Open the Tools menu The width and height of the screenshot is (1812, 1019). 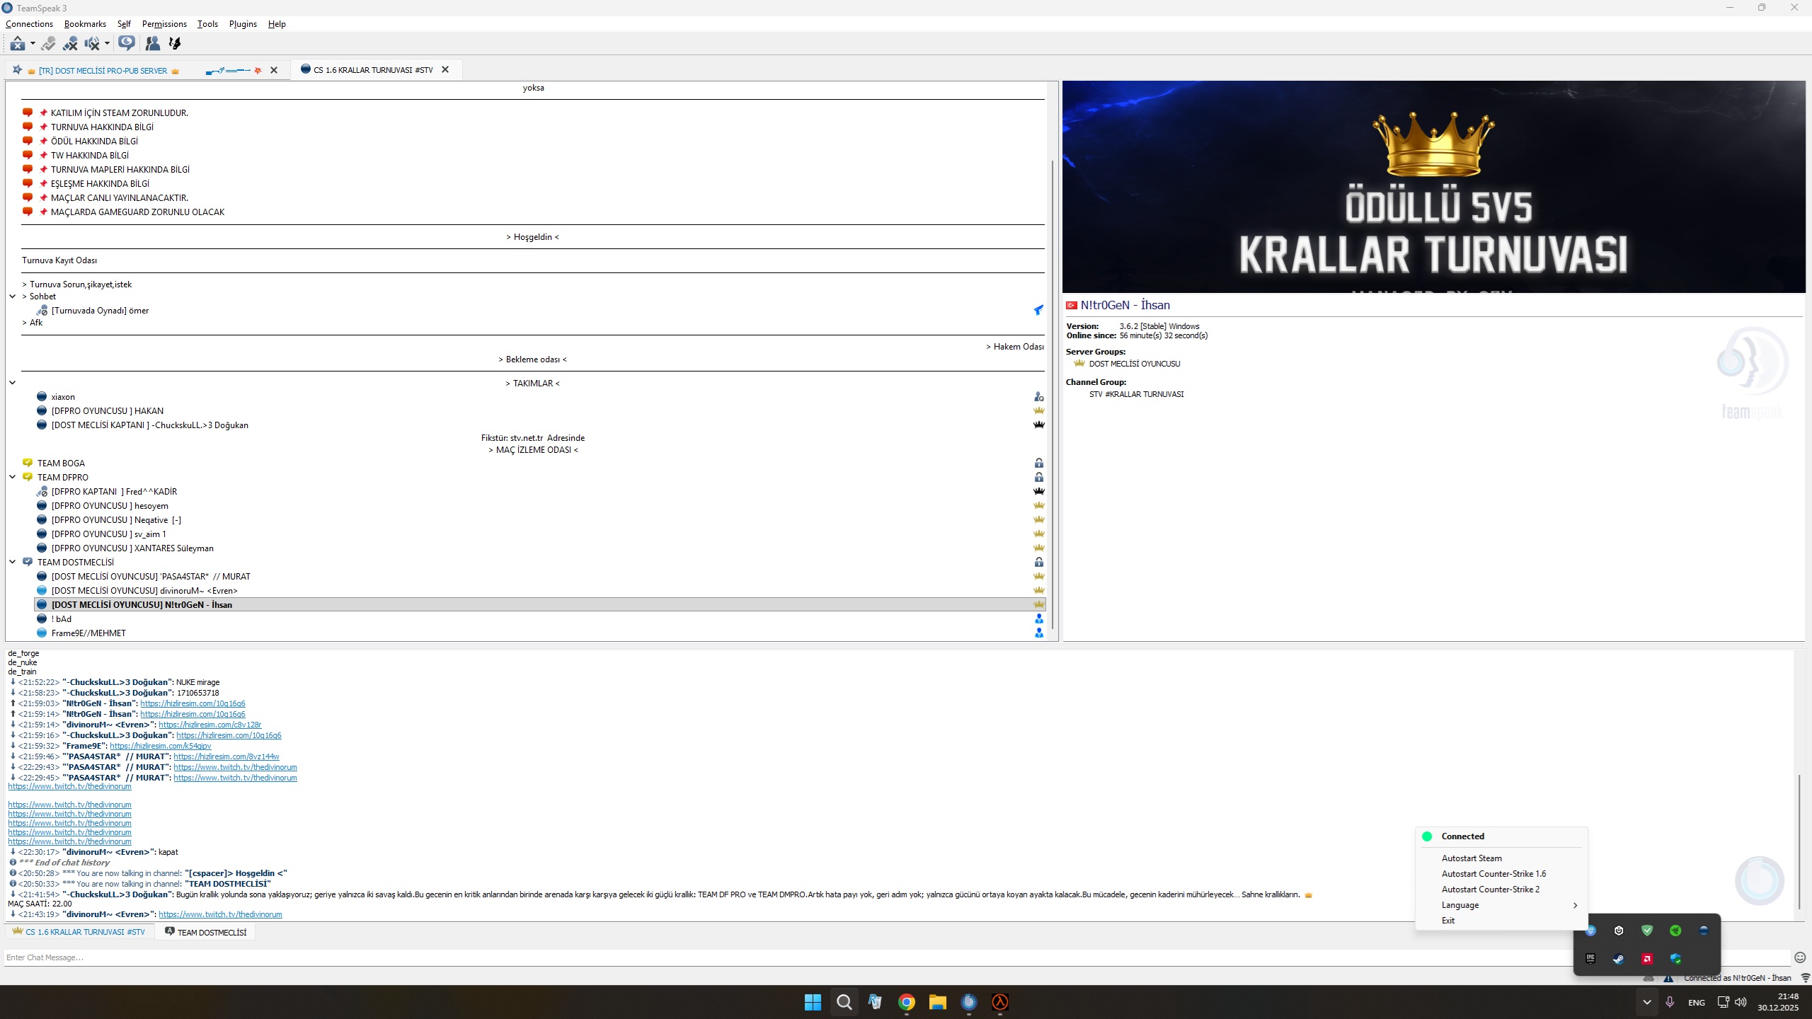click(207, 24)
